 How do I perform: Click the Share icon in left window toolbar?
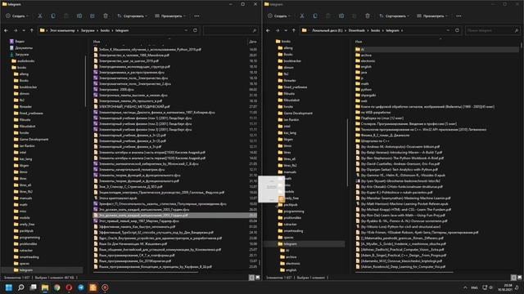[x=93, y=16]
